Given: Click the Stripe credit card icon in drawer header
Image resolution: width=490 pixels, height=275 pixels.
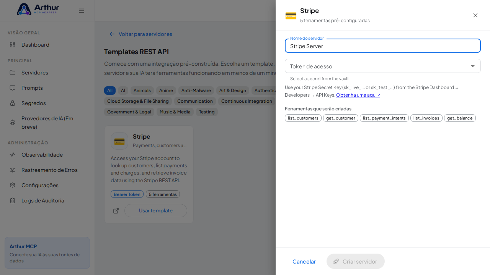Looking at the screenshot, I should (x=291, y=16).
